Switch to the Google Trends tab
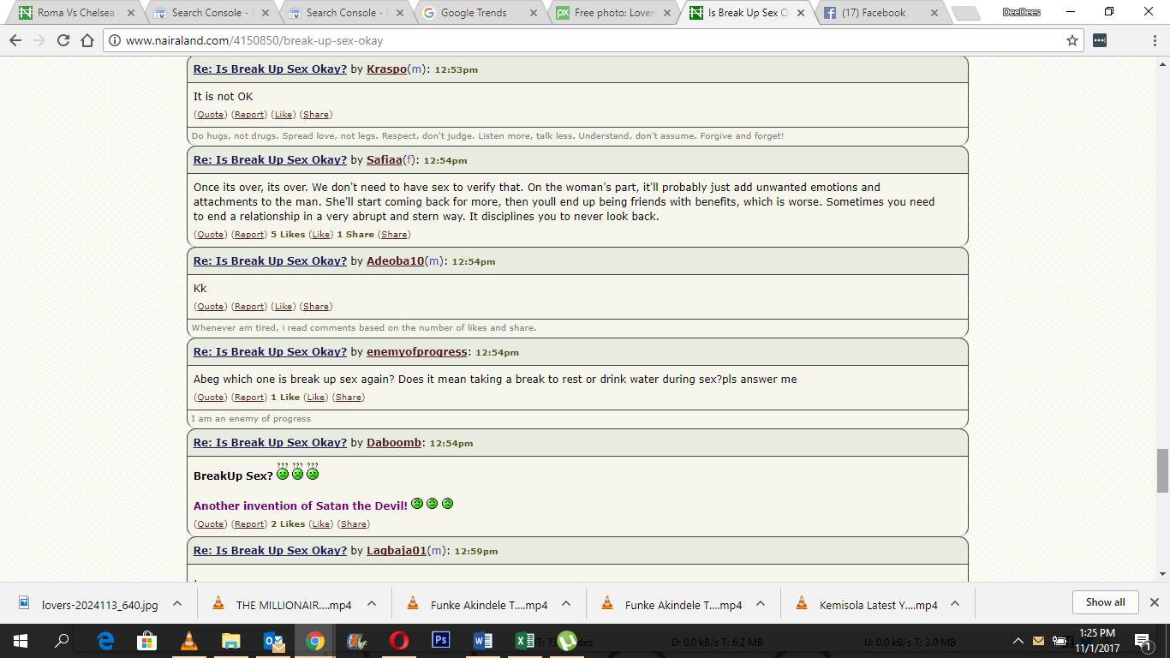Image resolution: width=1170 pixels, height=658 pixels. (474, 13)
